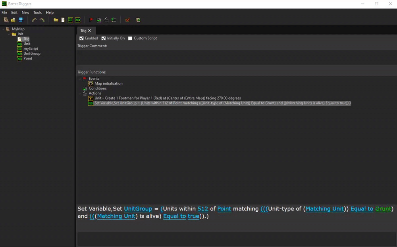
Task: Collapse the Actions section arrow
Action: click(x=80, y=93)
